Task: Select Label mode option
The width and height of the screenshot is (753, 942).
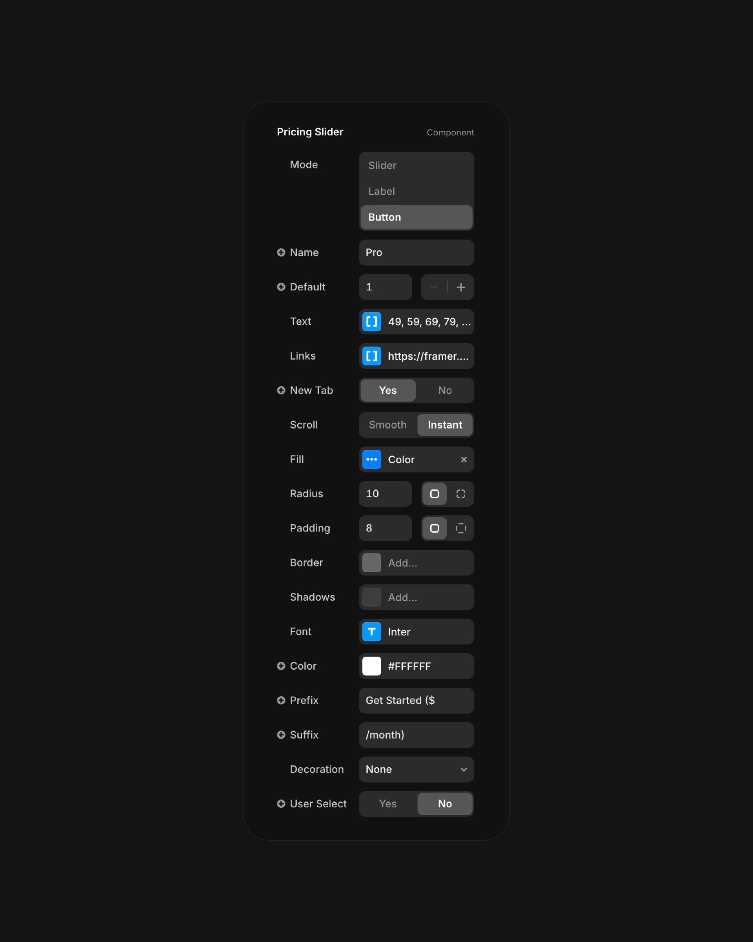Action: pos(417,191)
